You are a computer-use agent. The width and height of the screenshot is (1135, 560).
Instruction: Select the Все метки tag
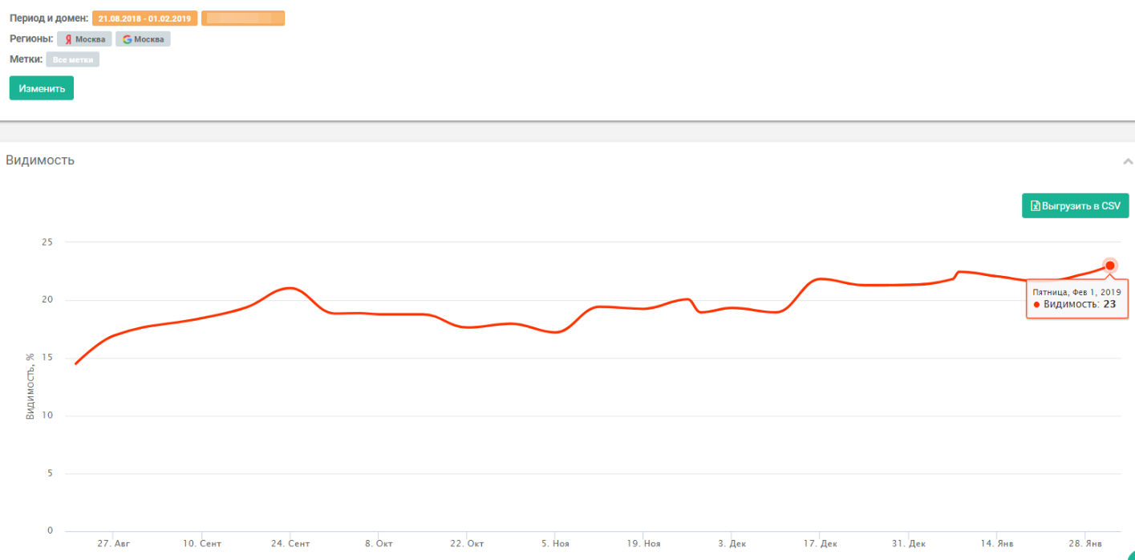[x=72, y=59]
